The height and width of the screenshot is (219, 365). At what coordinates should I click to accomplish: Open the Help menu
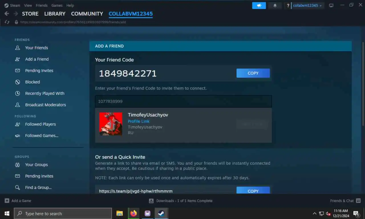70,5
